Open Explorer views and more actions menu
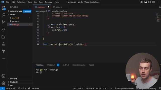Image resolution: width=161 pixels, height=90 pixels. (29, 7)
